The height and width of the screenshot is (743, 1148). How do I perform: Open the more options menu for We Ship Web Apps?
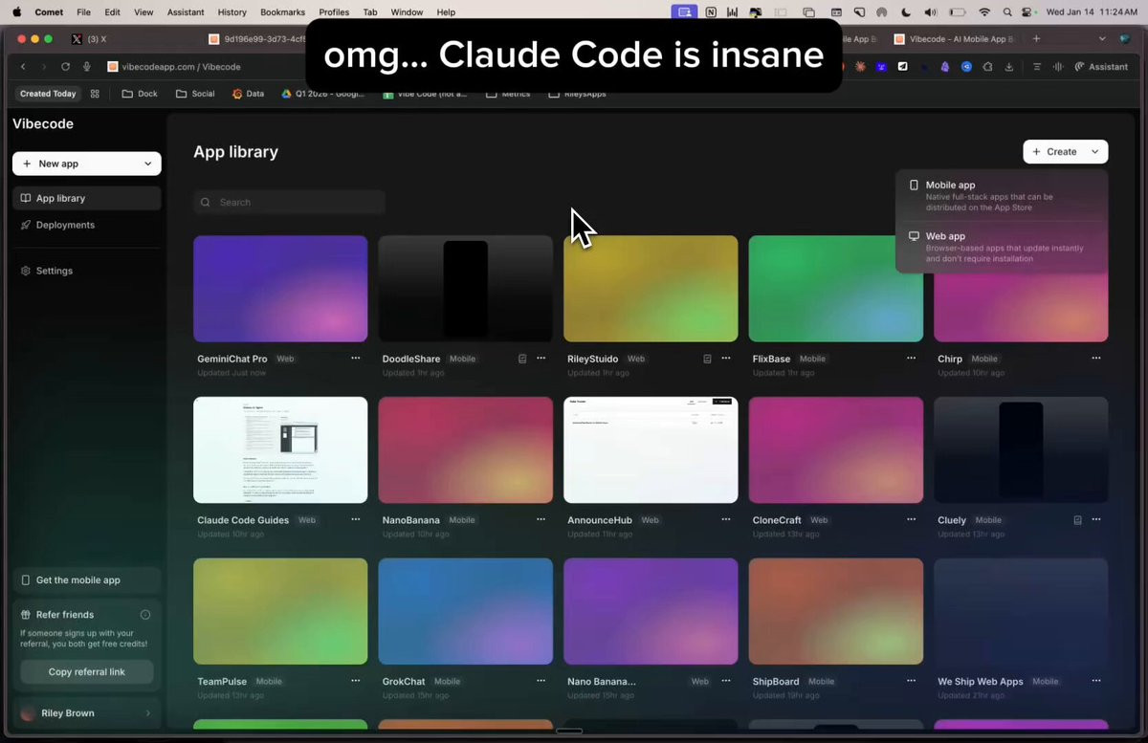pos(1096,682)
